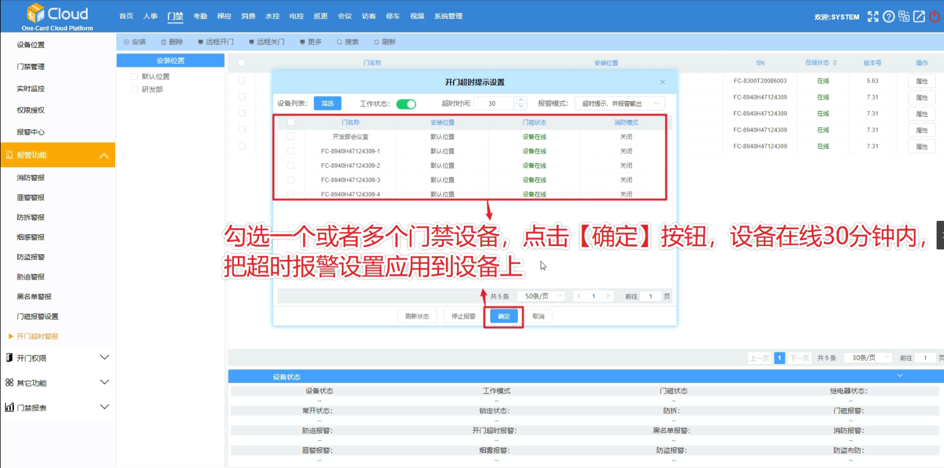Click the edit/share square icon in header
The width and height of the screenshot is (944, 468).
pos(919,17)
